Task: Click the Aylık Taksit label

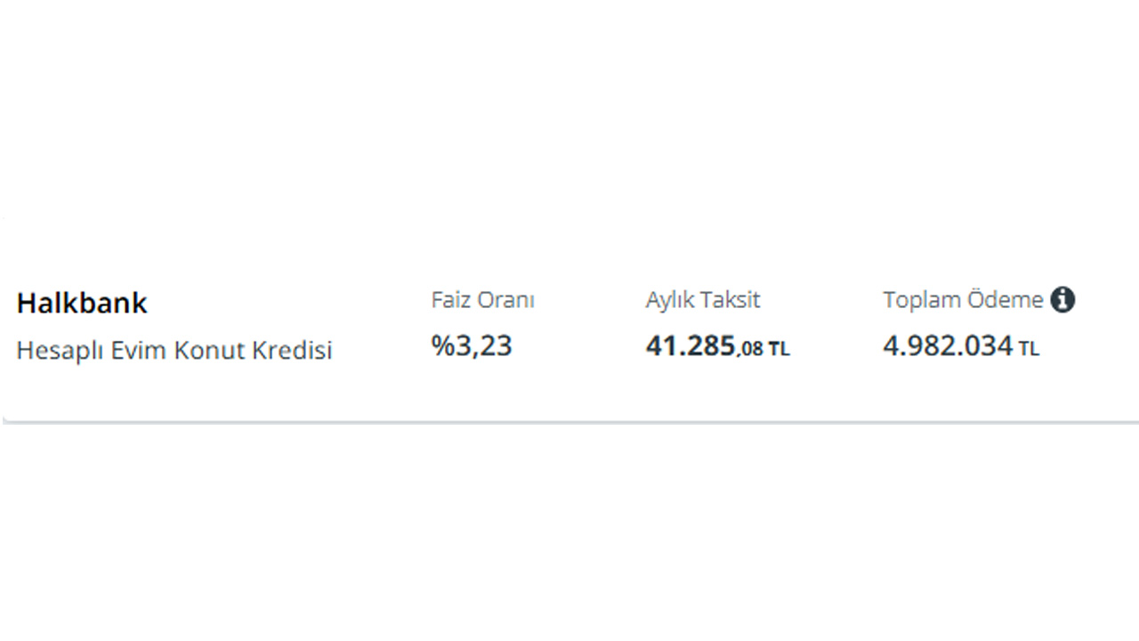Action: coord(703,300)
